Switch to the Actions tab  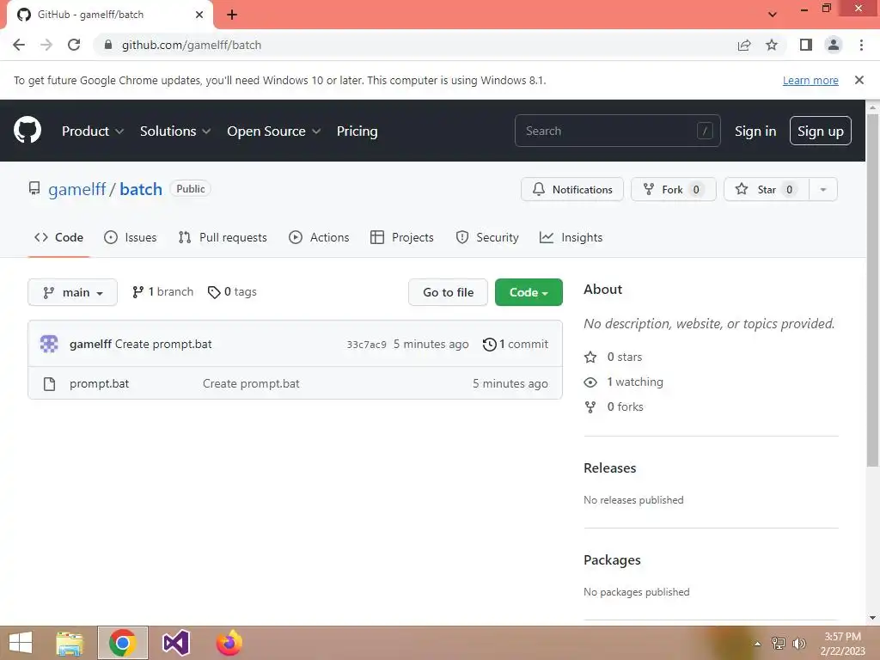click(319, 237)
